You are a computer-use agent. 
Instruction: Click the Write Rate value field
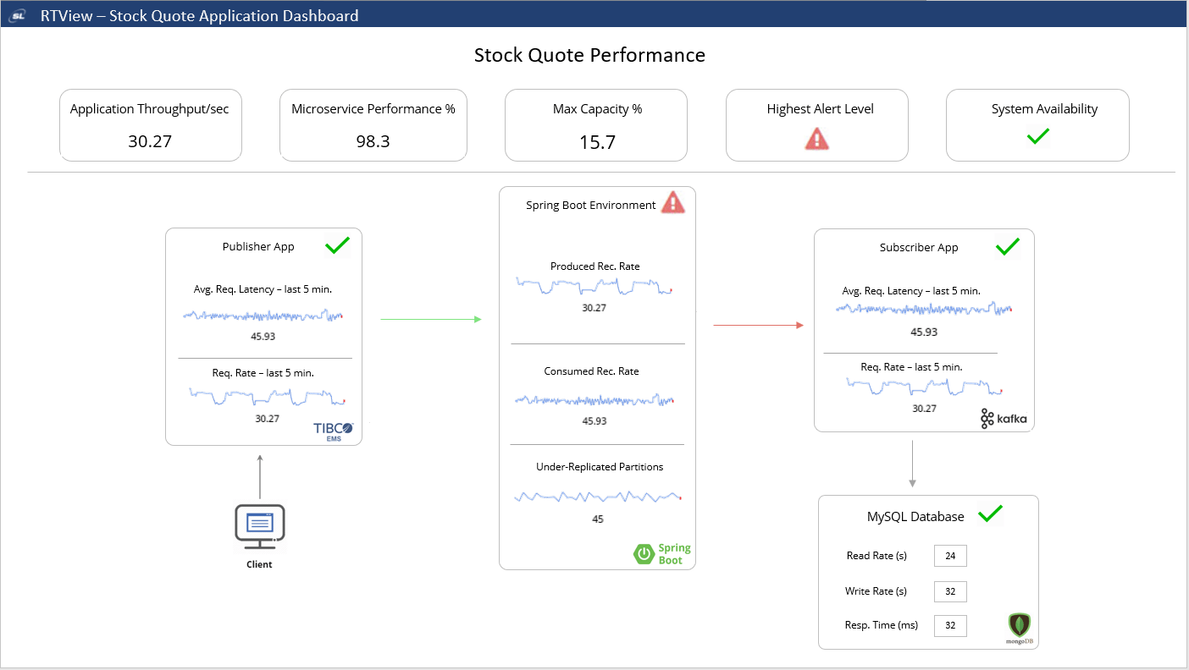[949, 591]
